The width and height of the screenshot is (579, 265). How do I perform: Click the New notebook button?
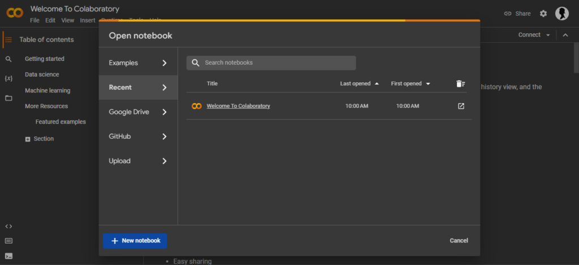pos(135,241)
